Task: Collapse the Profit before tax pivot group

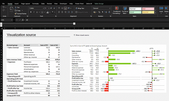Action: pos(7,81)
